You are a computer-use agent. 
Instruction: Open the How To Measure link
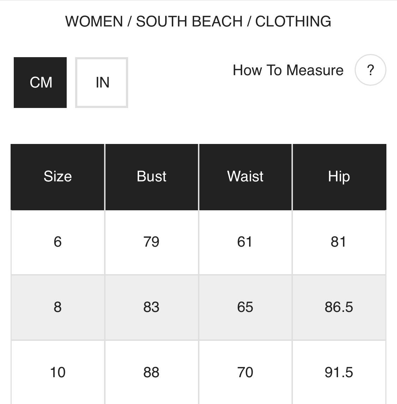[288, 70]
